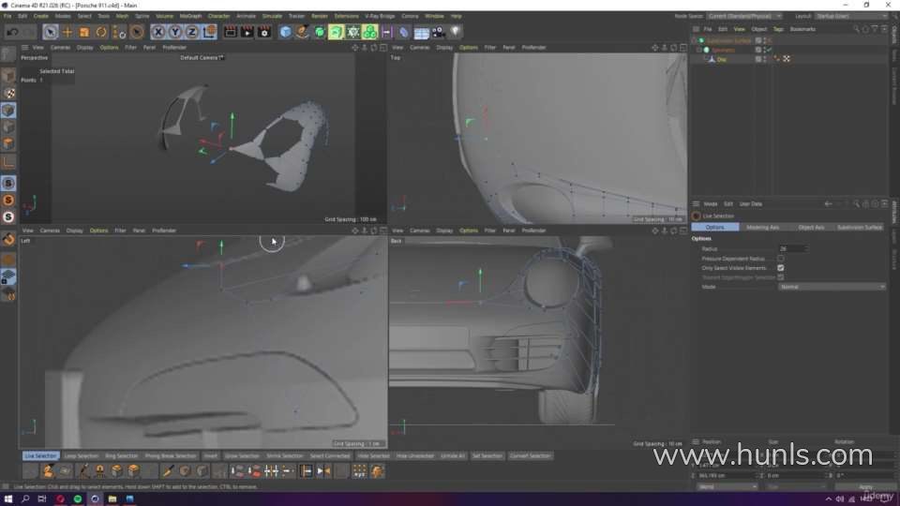Open the Node Space dropdown
This screenshot has height=506, width=900.
pyautogui.click(x=744, y=16)
